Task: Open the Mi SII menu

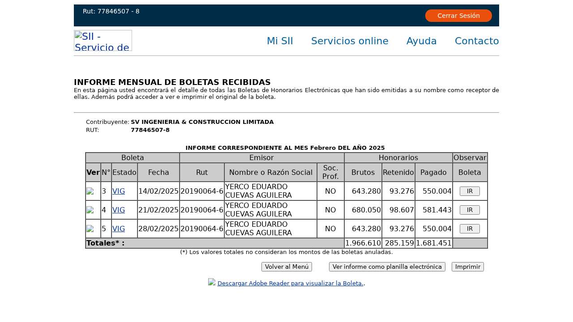Action: 280,41
